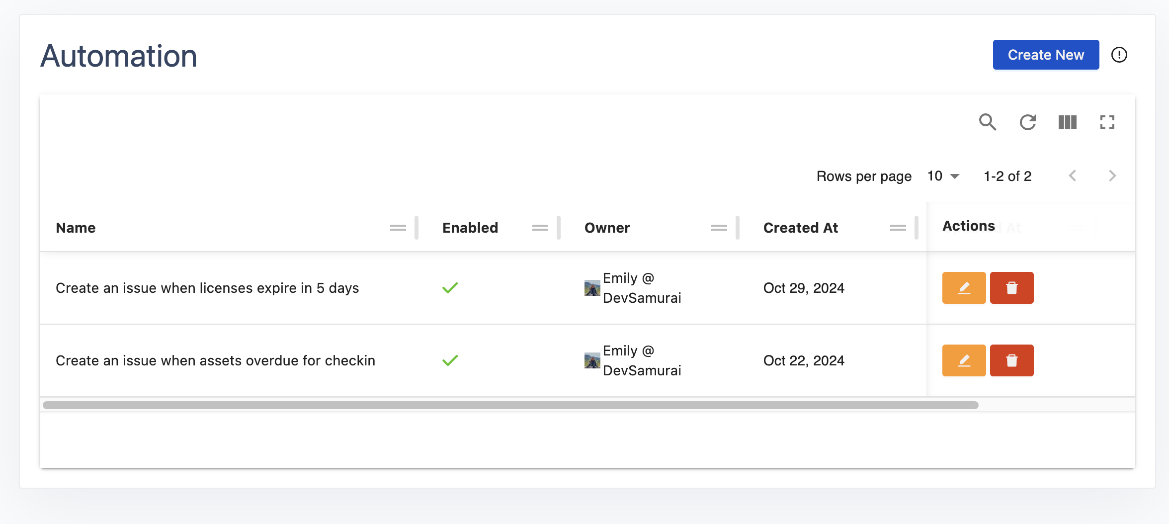The image size is (1169, 524).
Task: Edit the licenses expire automation rule
Action: (x=963, y=288)
